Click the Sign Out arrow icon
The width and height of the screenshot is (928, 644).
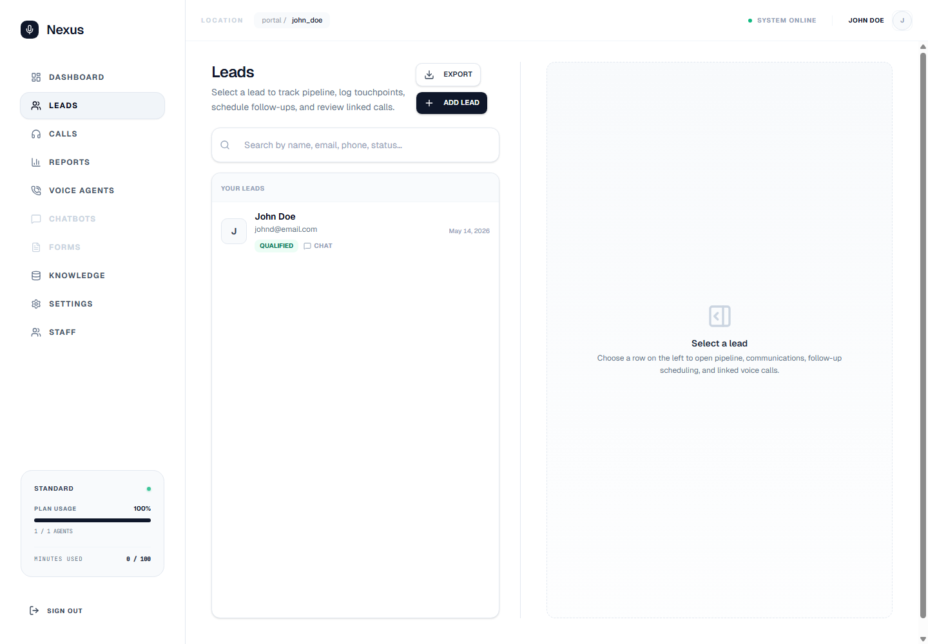(34, 611)
